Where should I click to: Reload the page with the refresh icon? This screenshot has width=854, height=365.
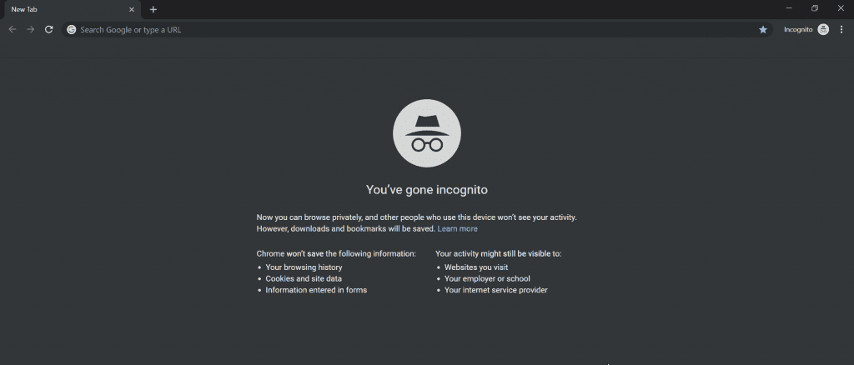49,29
